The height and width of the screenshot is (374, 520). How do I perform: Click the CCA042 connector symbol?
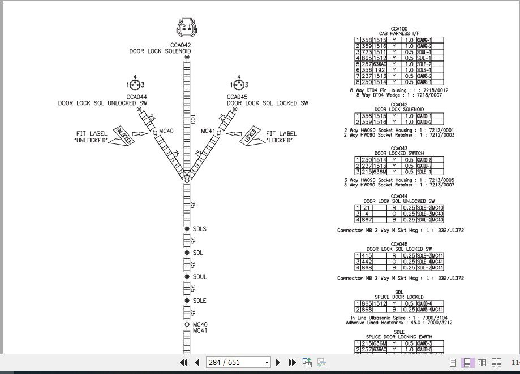[x=187, y=28]
